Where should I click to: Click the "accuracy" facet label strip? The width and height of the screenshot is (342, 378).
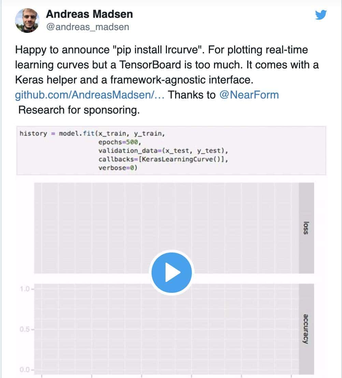tap(306, 328)
